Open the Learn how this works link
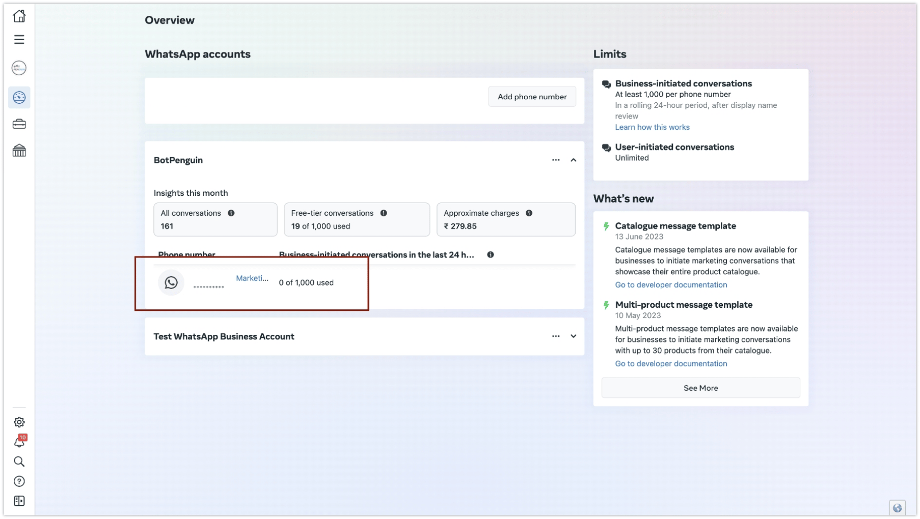Viewport: 920px width, 519px height. click(652, 127)
